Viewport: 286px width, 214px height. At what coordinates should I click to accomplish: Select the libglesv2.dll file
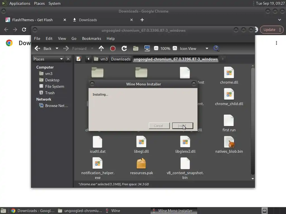click(x=185, y=145)
